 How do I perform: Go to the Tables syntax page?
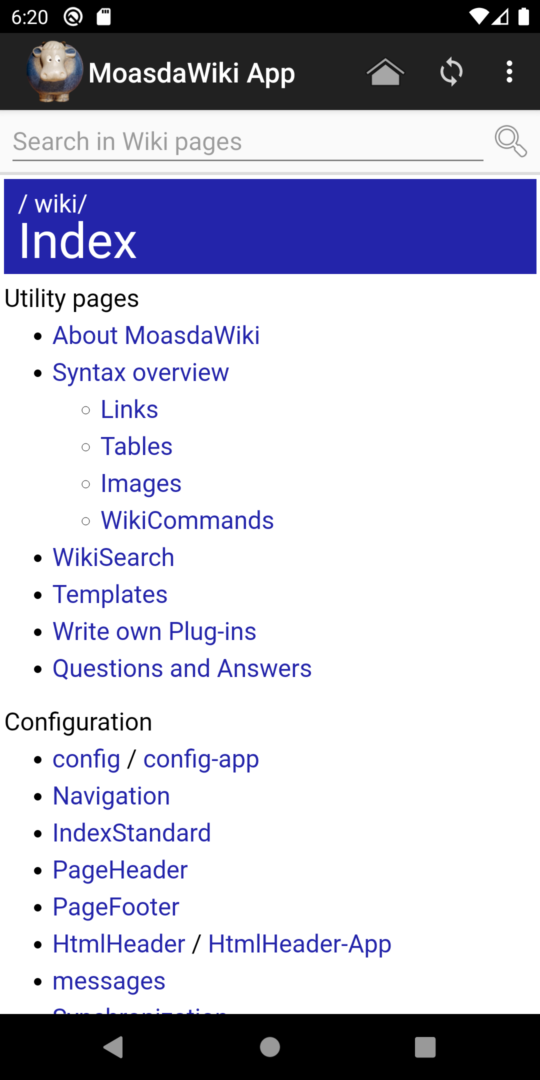pyautogui.click(x=136, y=446)
